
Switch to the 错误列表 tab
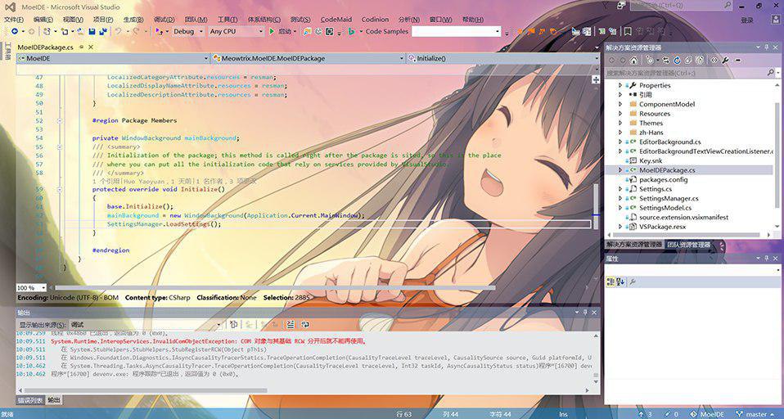[x=30, y=400]
